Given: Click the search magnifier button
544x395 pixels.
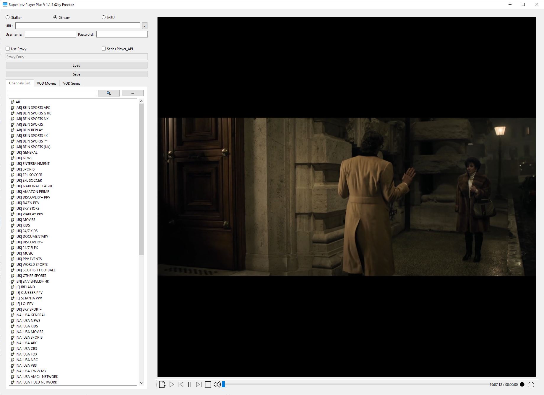Looking at the screenshot, I should (109, 93).
